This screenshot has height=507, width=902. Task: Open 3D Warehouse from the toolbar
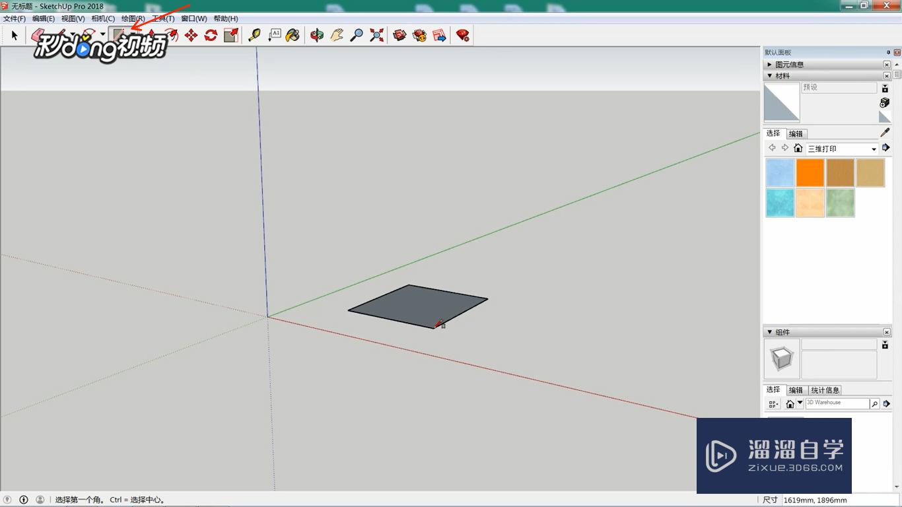399,35
